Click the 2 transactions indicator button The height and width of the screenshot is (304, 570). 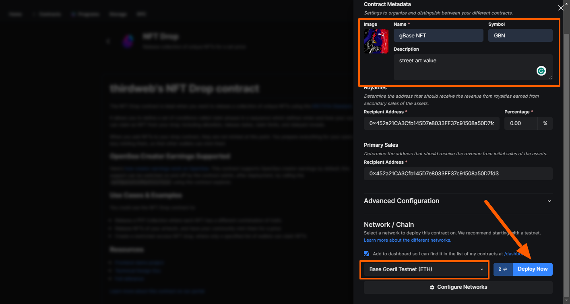(503, 269)
